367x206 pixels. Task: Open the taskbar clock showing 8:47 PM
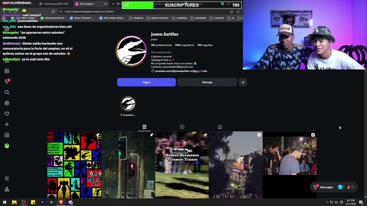pyautogui.click(x=351, y=202)
